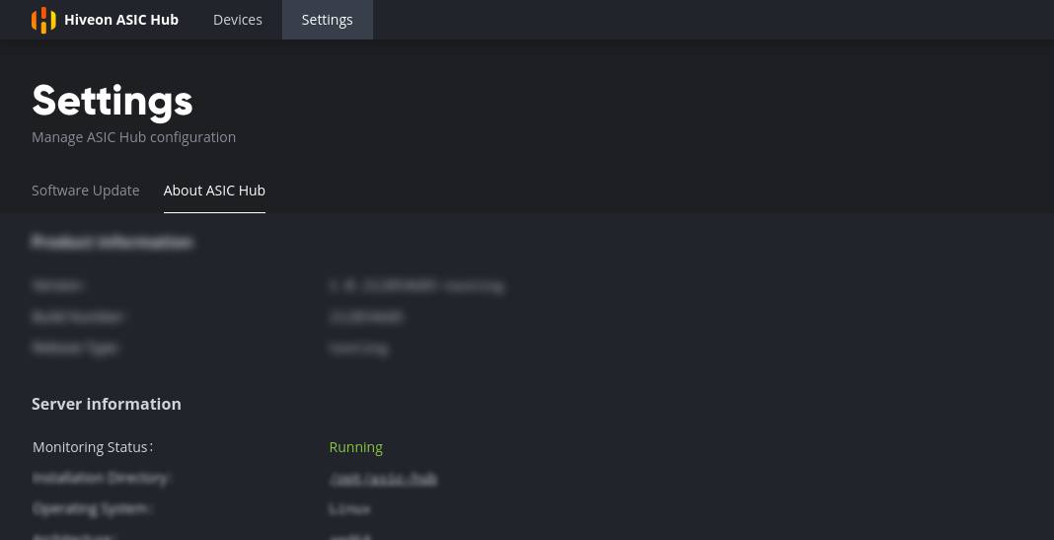Click the Linux operating system value
This screenshot has width=1054, height=540.
pyautogui.click(x=349, y=509)
